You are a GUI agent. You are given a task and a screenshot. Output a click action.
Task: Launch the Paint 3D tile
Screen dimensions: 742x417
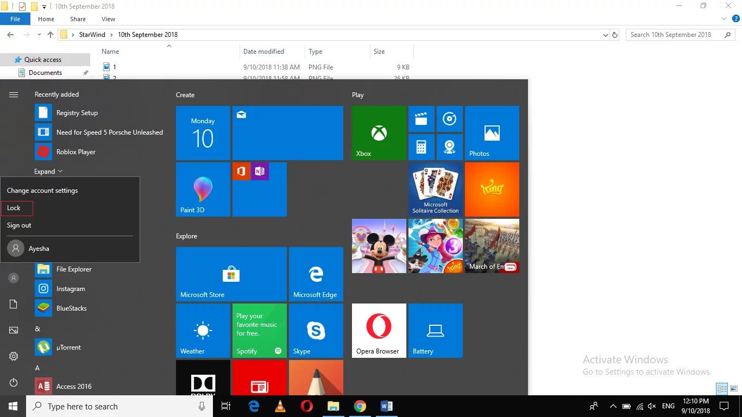click(x=203, y=189)
